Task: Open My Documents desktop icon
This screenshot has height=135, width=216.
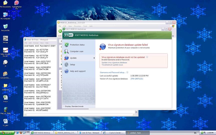Action: pyautogui.click(x=5, y=3)
